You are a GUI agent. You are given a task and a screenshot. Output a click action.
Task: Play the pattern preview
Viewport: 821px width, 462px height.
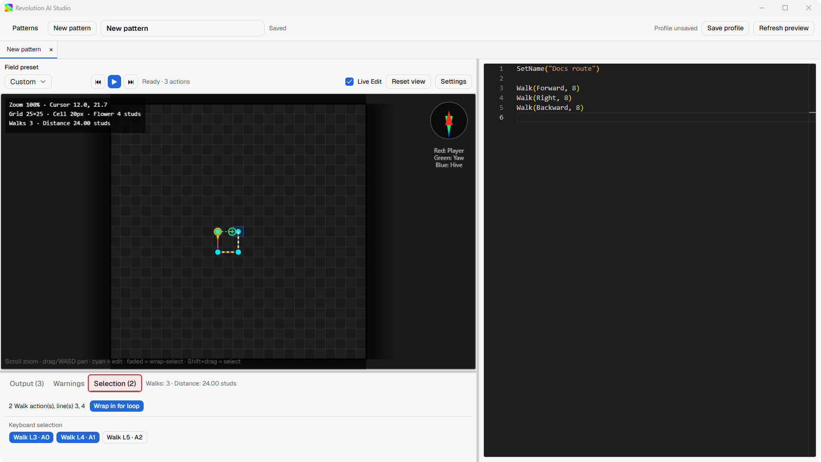pos(114,82)
